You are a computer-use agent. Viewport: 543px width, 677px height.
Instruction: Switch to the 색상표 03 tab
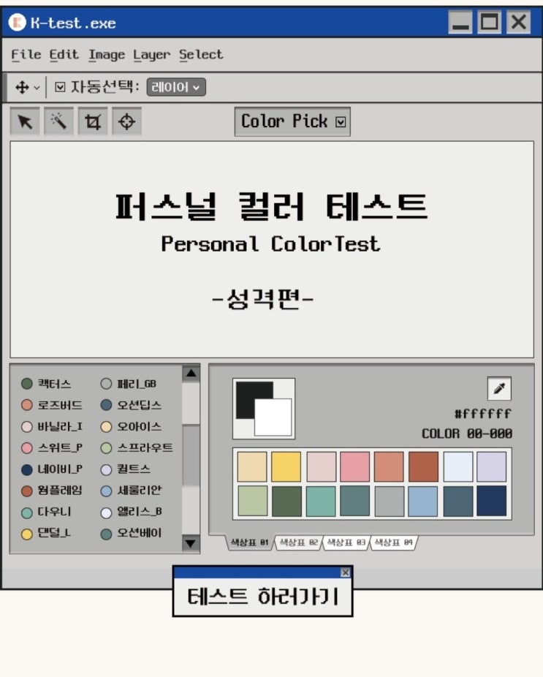point(346,542)
